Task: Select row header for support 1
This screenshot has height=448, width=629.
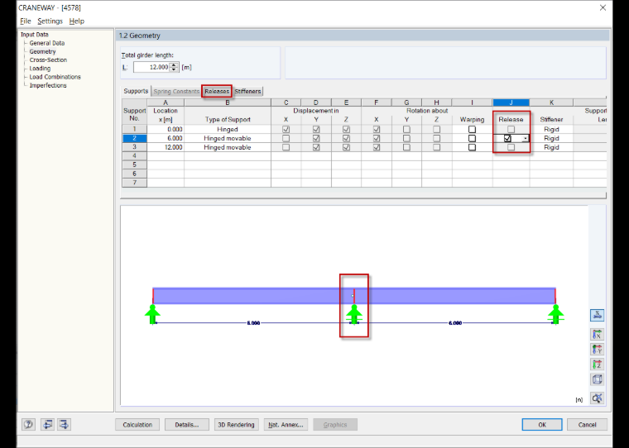Action: (x=134, y=129)
